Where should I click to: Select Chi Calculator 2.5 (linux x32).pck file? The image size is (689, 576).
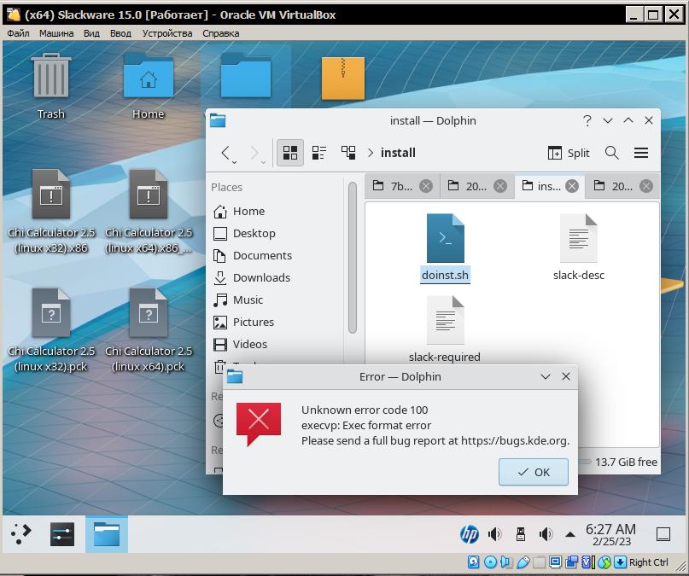[51, 330]
